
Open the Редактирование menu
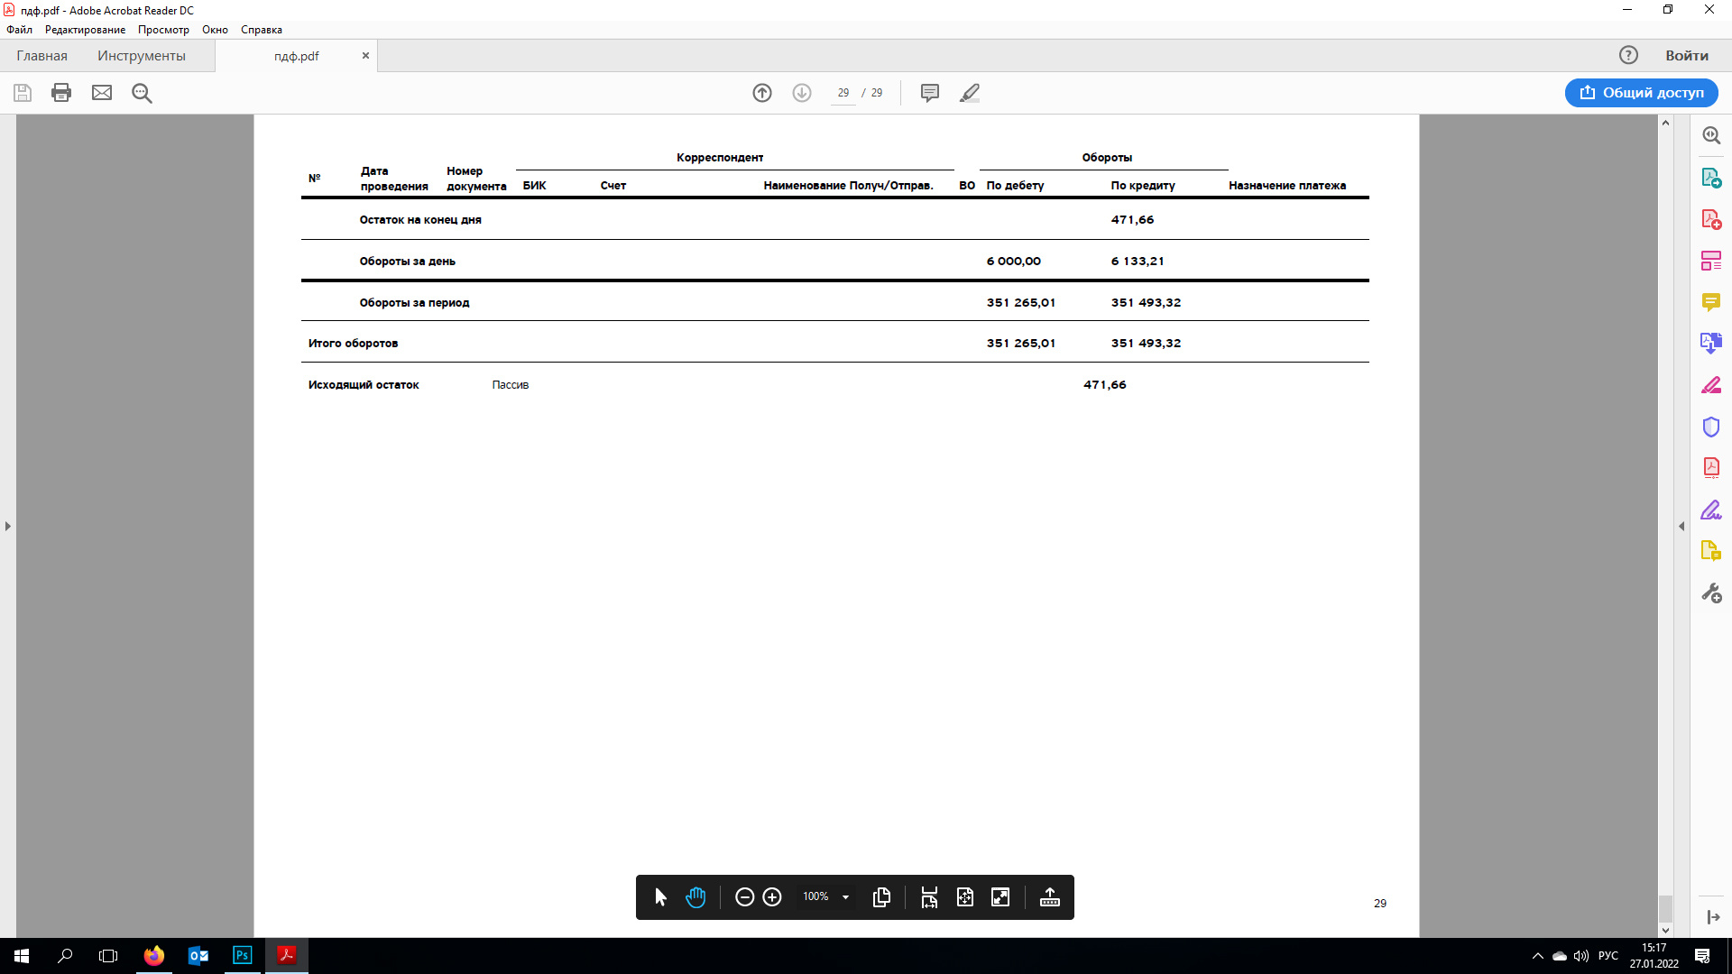(85, 30)
